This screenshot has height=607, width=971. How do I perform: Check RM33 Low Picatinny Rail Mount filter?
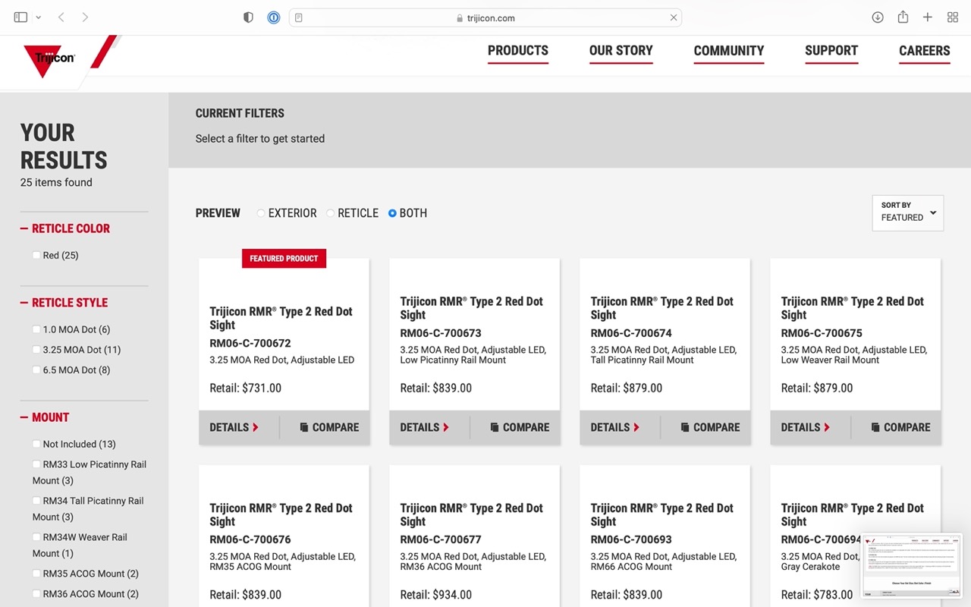pos(36,464)
